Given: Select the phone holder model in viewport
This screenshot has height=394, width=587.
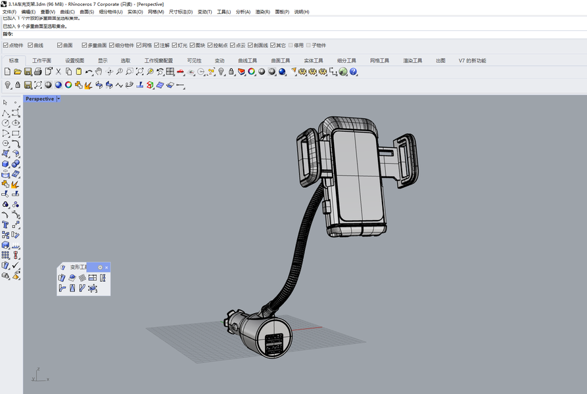Looking at the screenshot, I should (358, 176).
